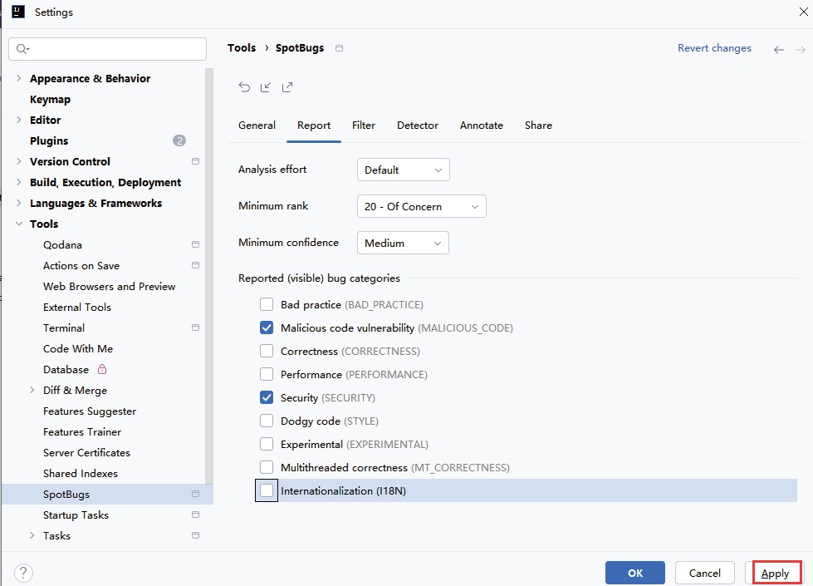Open Features Trainer settings
Screen dimensions: 813x586
pos(82,431)
